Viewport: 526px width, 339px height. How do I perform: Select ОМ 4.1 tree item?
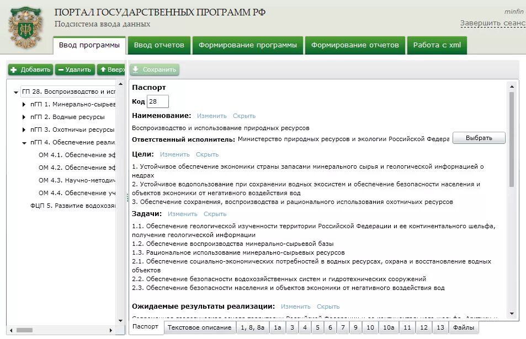(77, 155)
